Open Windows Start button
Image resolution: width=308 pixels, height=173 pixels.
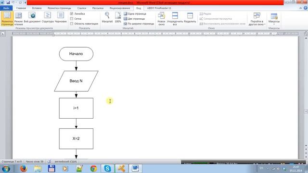(6, 169)
